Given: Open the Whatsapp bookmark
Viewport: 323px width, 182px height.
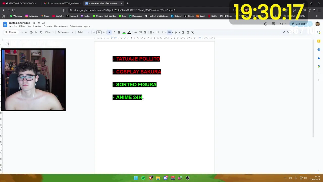Looking at the screenshot, I should (16, 16).
